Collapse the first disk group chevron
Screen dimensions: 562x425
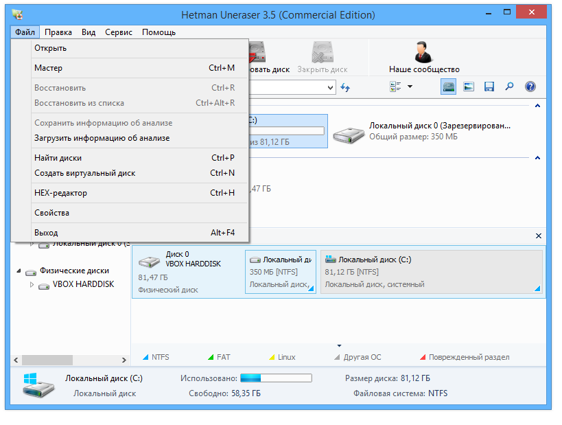537,106
